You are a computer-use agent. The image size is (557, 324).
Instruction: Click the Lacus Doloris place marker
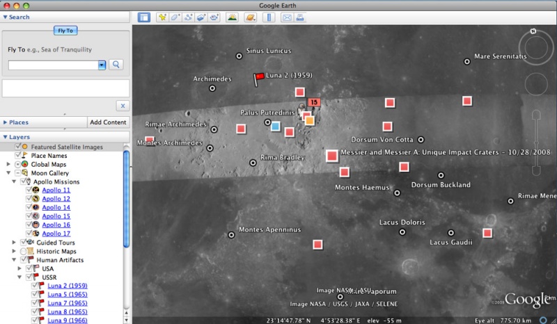pos(402,232)
